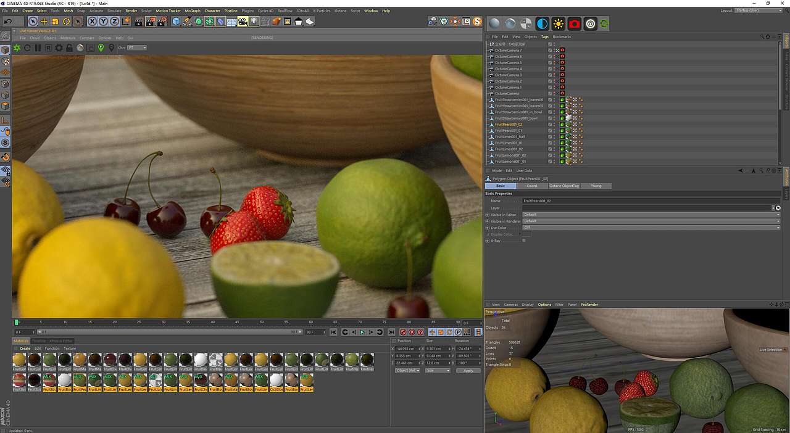Start Octane Live Viewer render
Image resolution: width=790 pixels, height=433 pixels.
(x=17, y=48)
